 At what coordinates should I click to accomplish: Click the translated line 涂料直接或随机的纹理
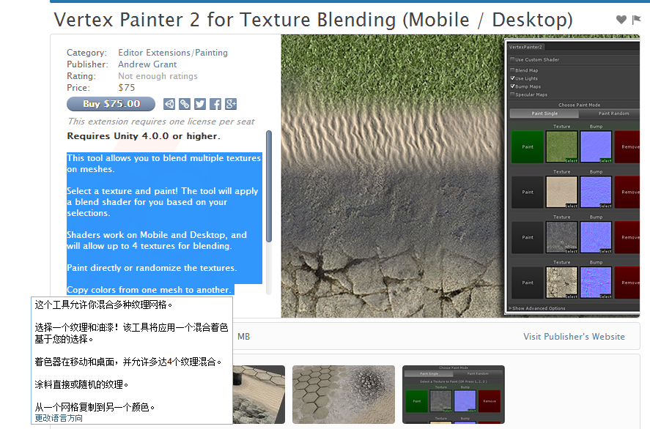[x=81, y=384]
